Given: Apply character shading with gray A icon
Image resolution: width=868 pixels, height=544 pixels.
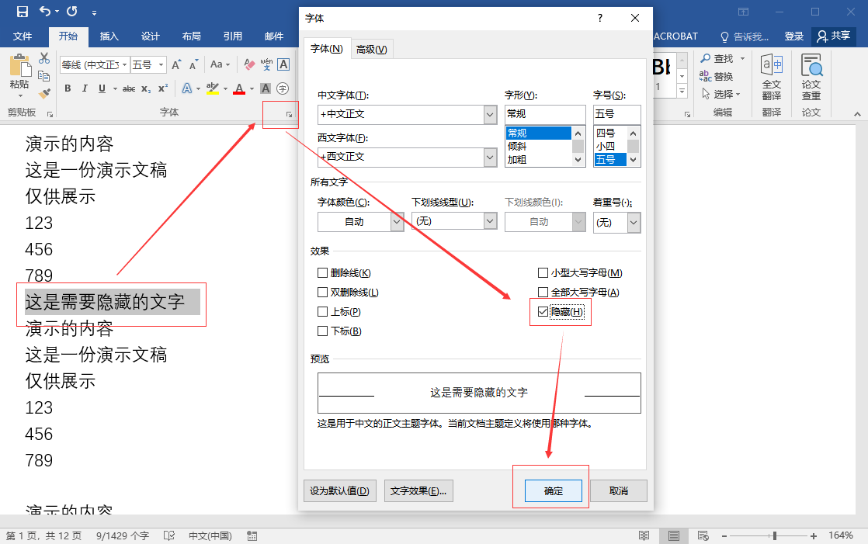Looking at the screenshot, I should tap(266, 88).
